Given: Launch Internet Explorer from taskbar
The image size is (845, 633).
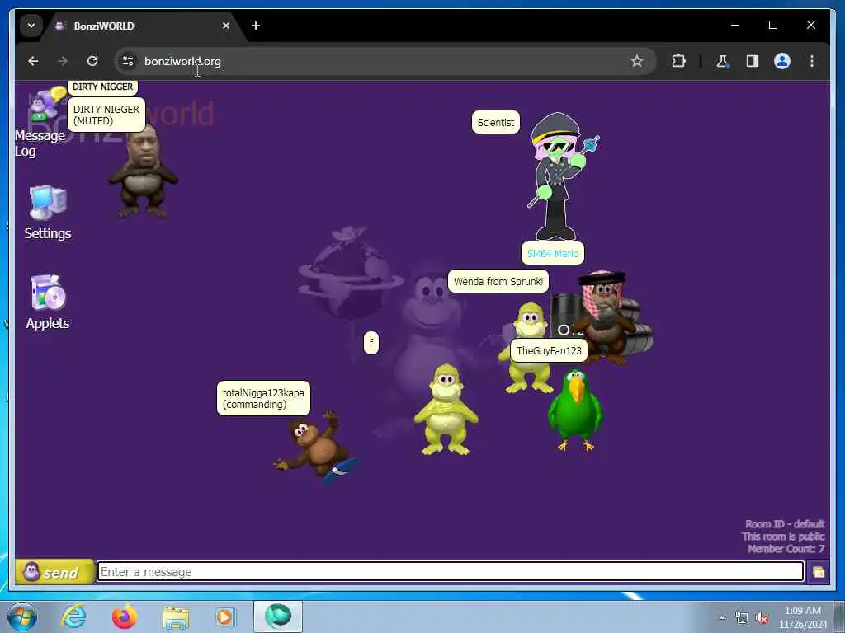Looking at the screenshot, I should tap(73, 617).
